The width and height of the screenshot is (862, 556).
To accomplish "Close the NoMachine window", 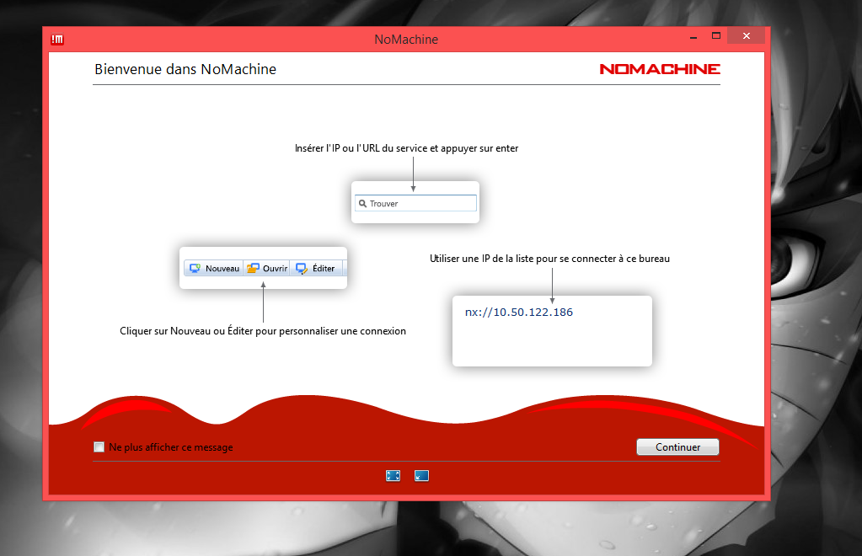I will (747, 36).
